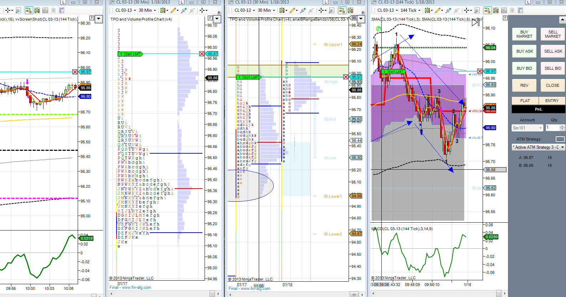Open zoom tool in leftmost chart toolbar

pos(18,10)
